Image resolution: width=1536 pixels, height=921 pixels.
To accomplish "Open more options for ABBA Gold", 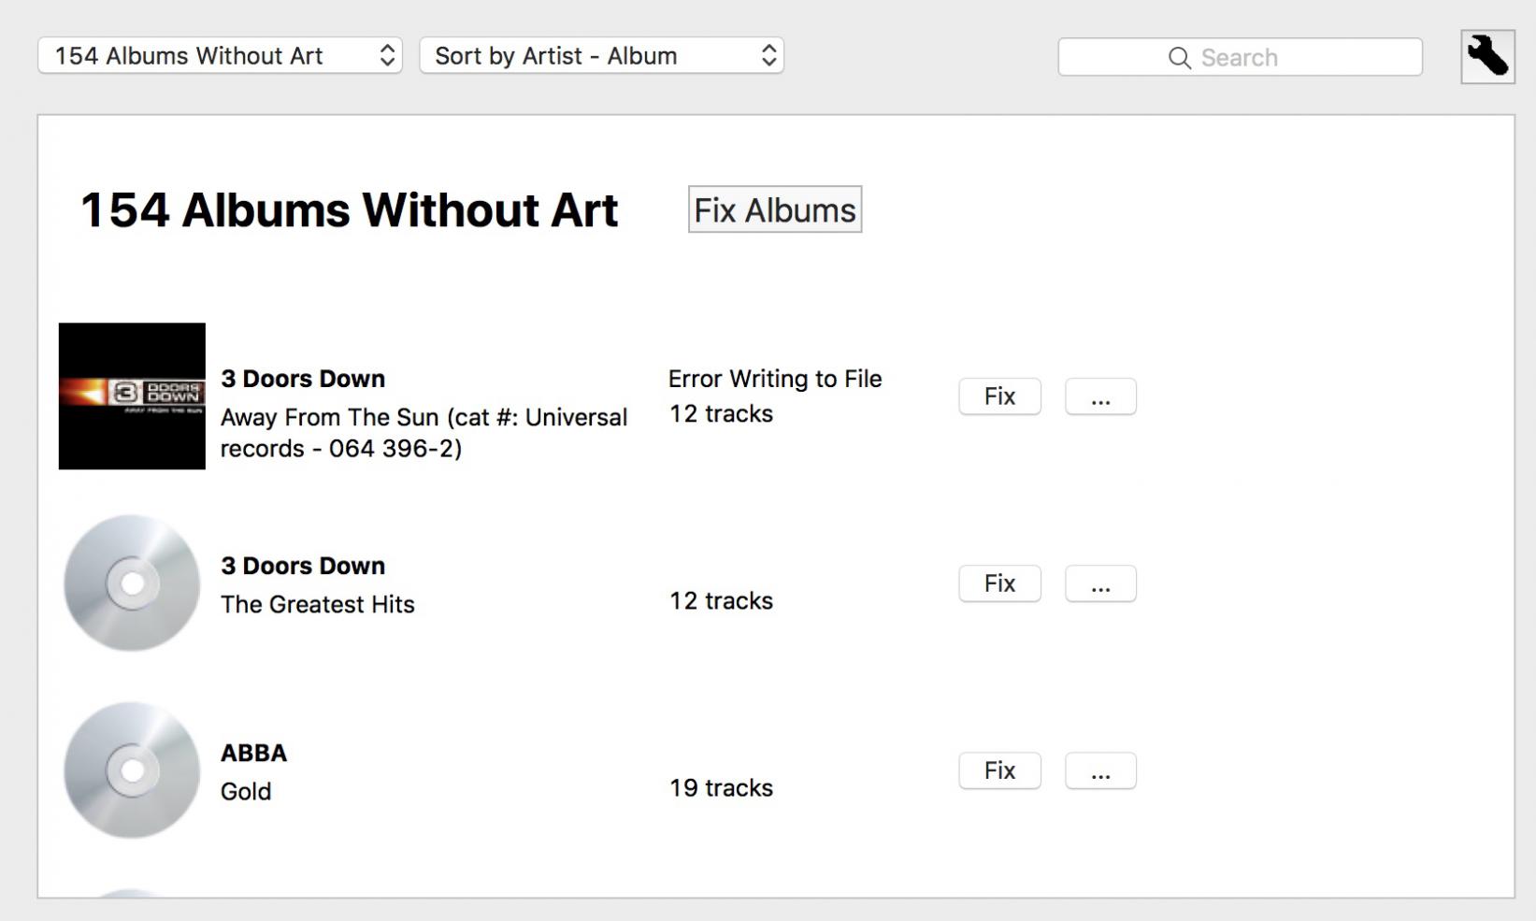I will [x=1100, y=770].
